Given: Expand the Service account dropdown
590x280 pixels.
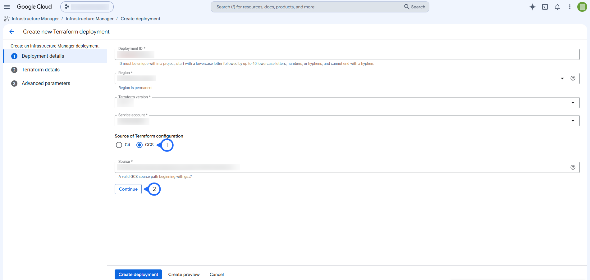Looking at the screenshot, I should [x=347, y=121].
